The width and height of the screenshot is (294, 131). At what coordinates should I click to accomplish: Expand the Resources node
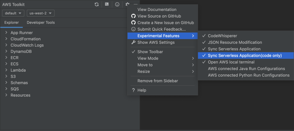point(6,95)
